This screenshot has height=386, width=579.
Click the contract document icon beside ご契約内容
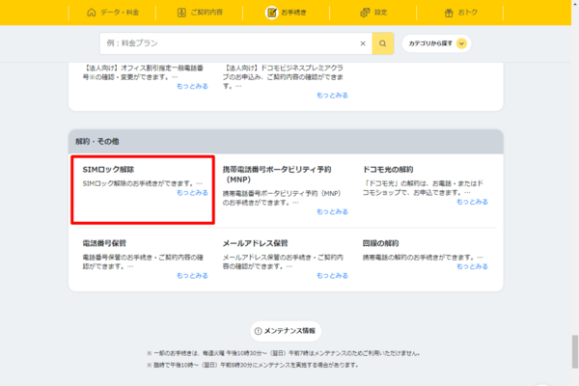181,13
